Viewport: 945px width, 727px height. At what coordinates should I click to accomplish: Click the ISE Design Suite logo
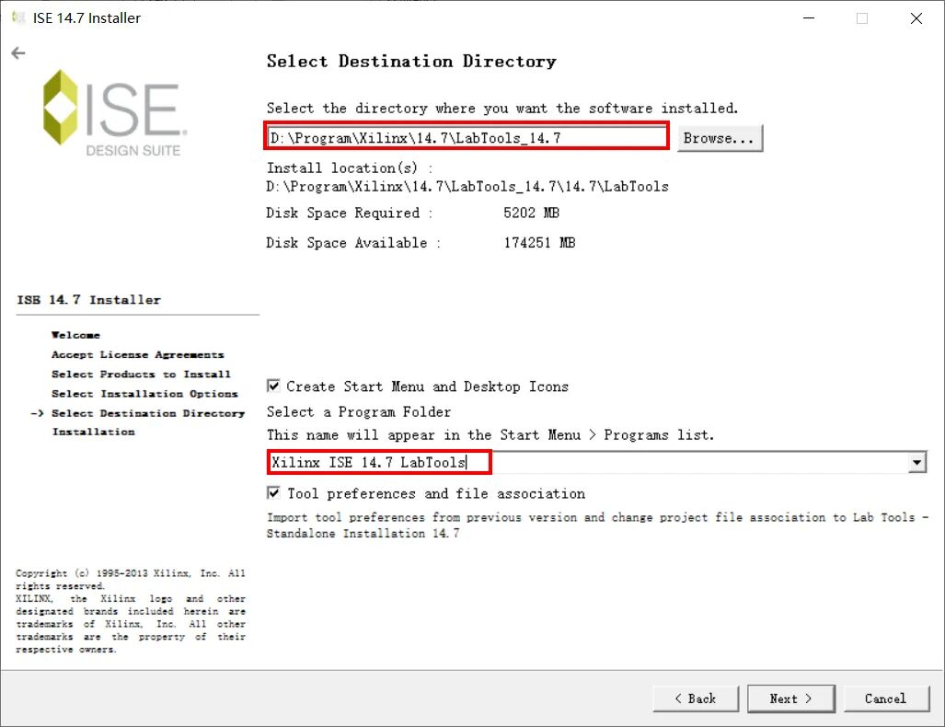[115, 113]
